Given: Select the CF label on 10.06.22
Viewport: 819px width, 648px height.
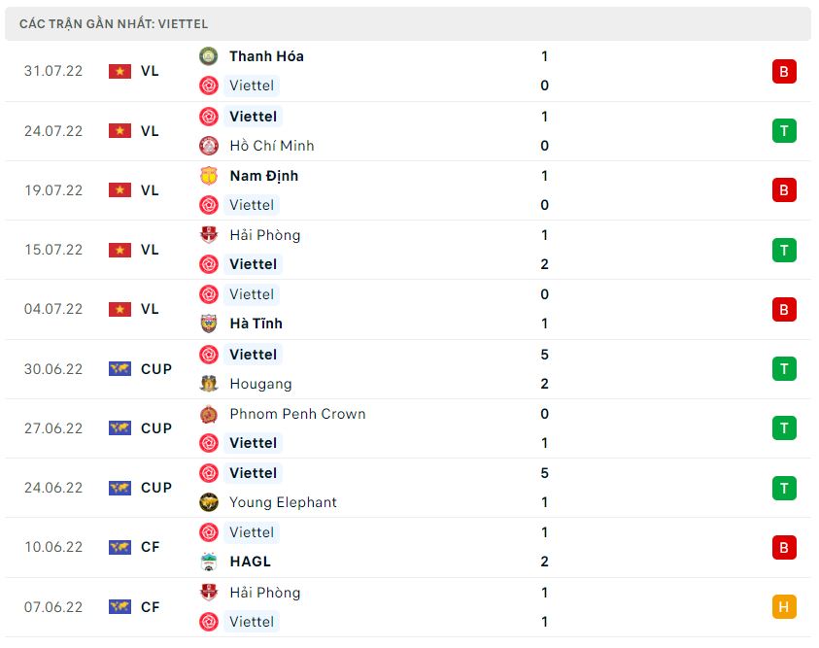Looking at the screenshot, I should 150,547.
